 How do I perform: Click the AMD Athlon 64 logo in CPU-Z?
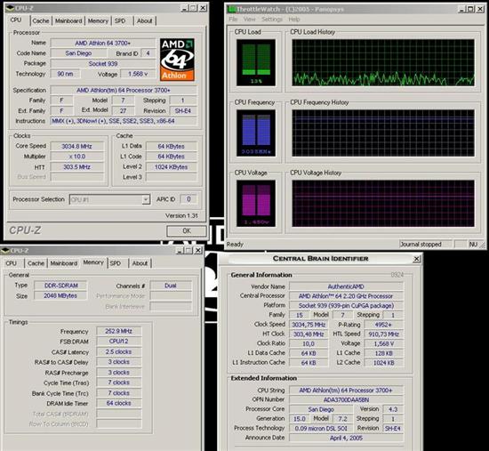[177, 60]
